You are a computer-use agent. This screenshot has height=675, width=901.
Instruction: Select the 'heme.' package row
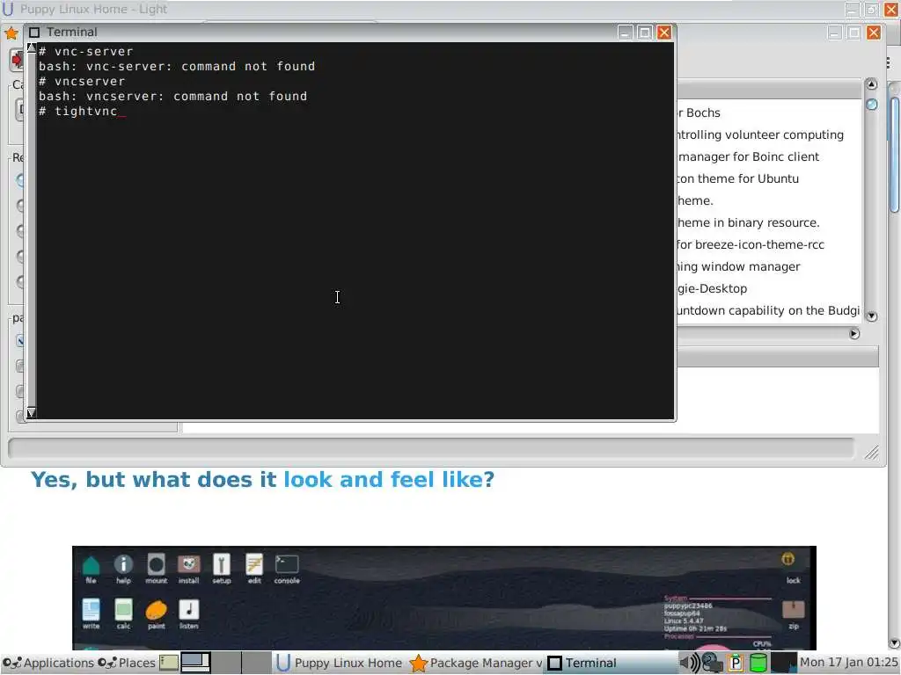(769, 201)
